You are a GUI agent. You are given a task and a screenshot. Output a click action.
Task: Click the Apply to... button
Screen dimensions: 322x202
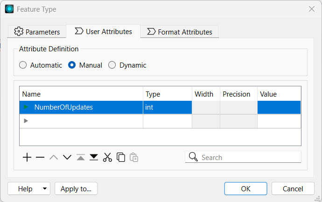click(x=76, y=189)
